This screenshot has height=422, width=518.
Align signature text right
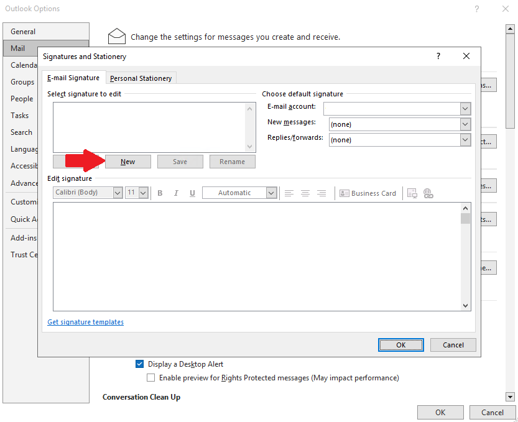click(321, 193)
